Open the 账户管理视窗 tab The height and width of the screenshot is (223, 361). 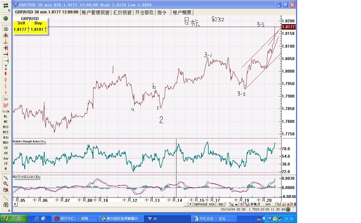[x=96, y=12]
